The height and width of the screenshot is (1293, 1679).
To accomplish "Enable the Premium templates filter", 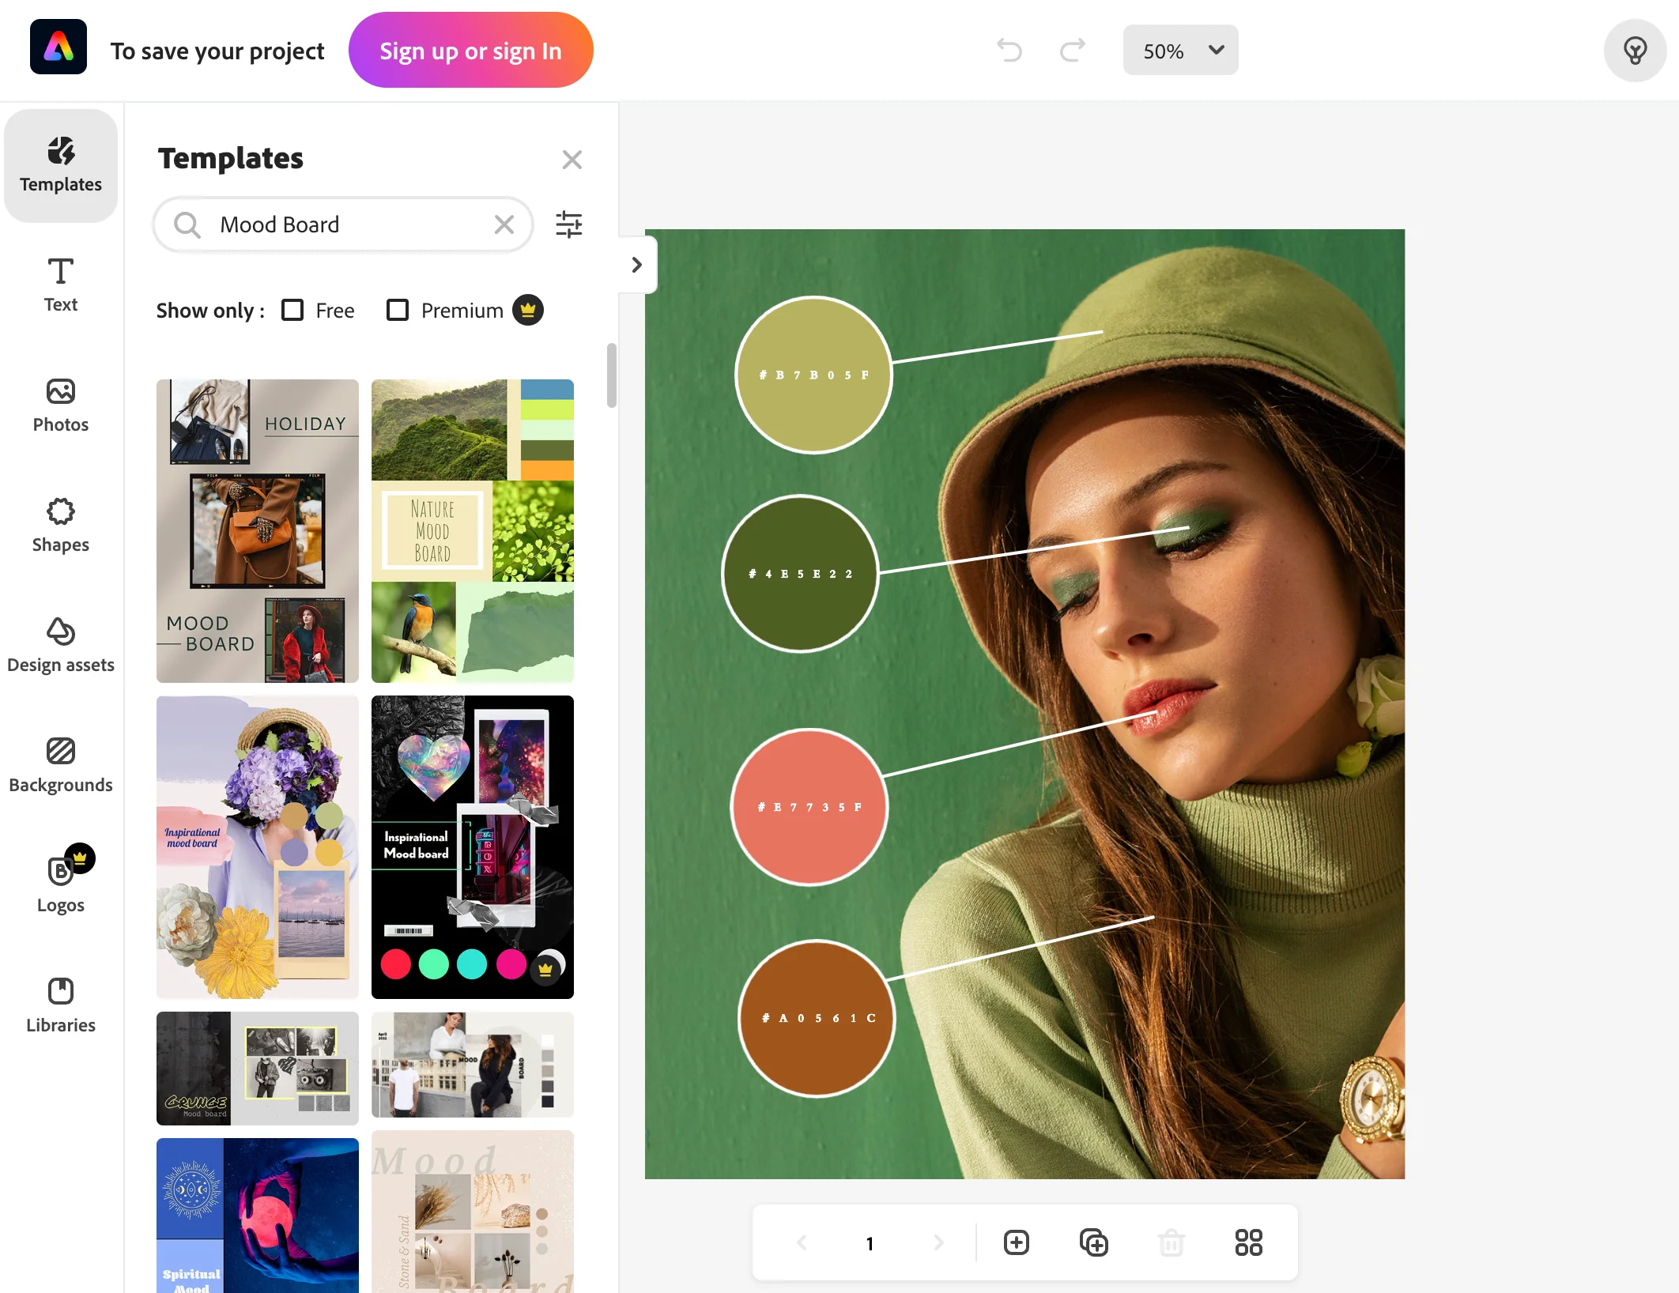I will pyautogui.click(x=397, y=310).
